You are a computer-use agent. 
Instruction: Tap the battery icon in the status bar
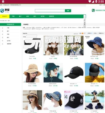tap(96, 1)
